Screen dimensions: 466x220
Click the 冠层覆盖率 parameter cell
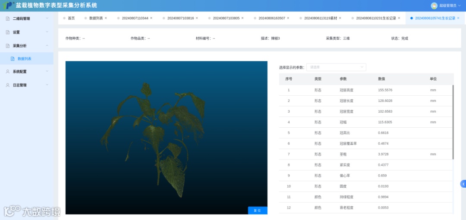coord(348,144)
